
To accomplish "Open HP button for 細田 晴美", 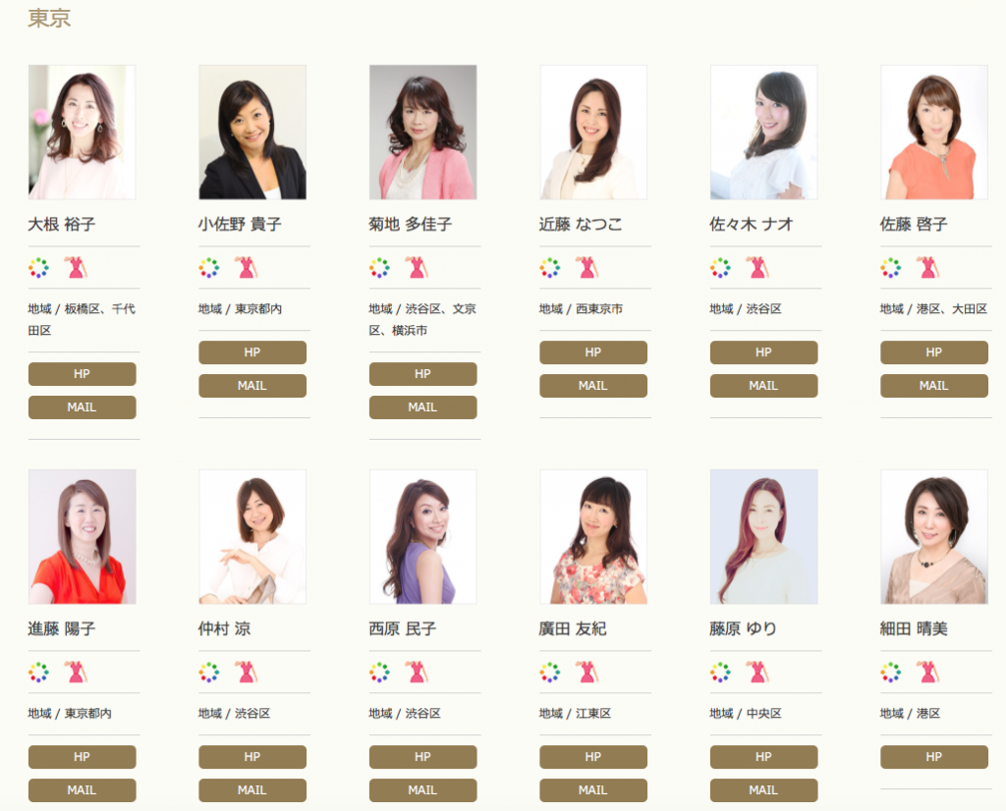I will coord(934,756).
